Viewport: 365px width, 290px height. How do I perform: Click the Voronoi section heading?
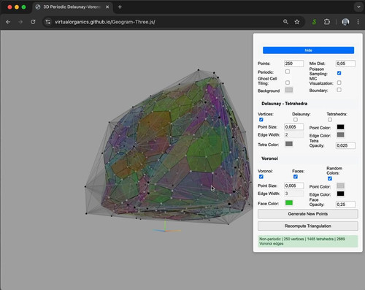coord(269,159)
